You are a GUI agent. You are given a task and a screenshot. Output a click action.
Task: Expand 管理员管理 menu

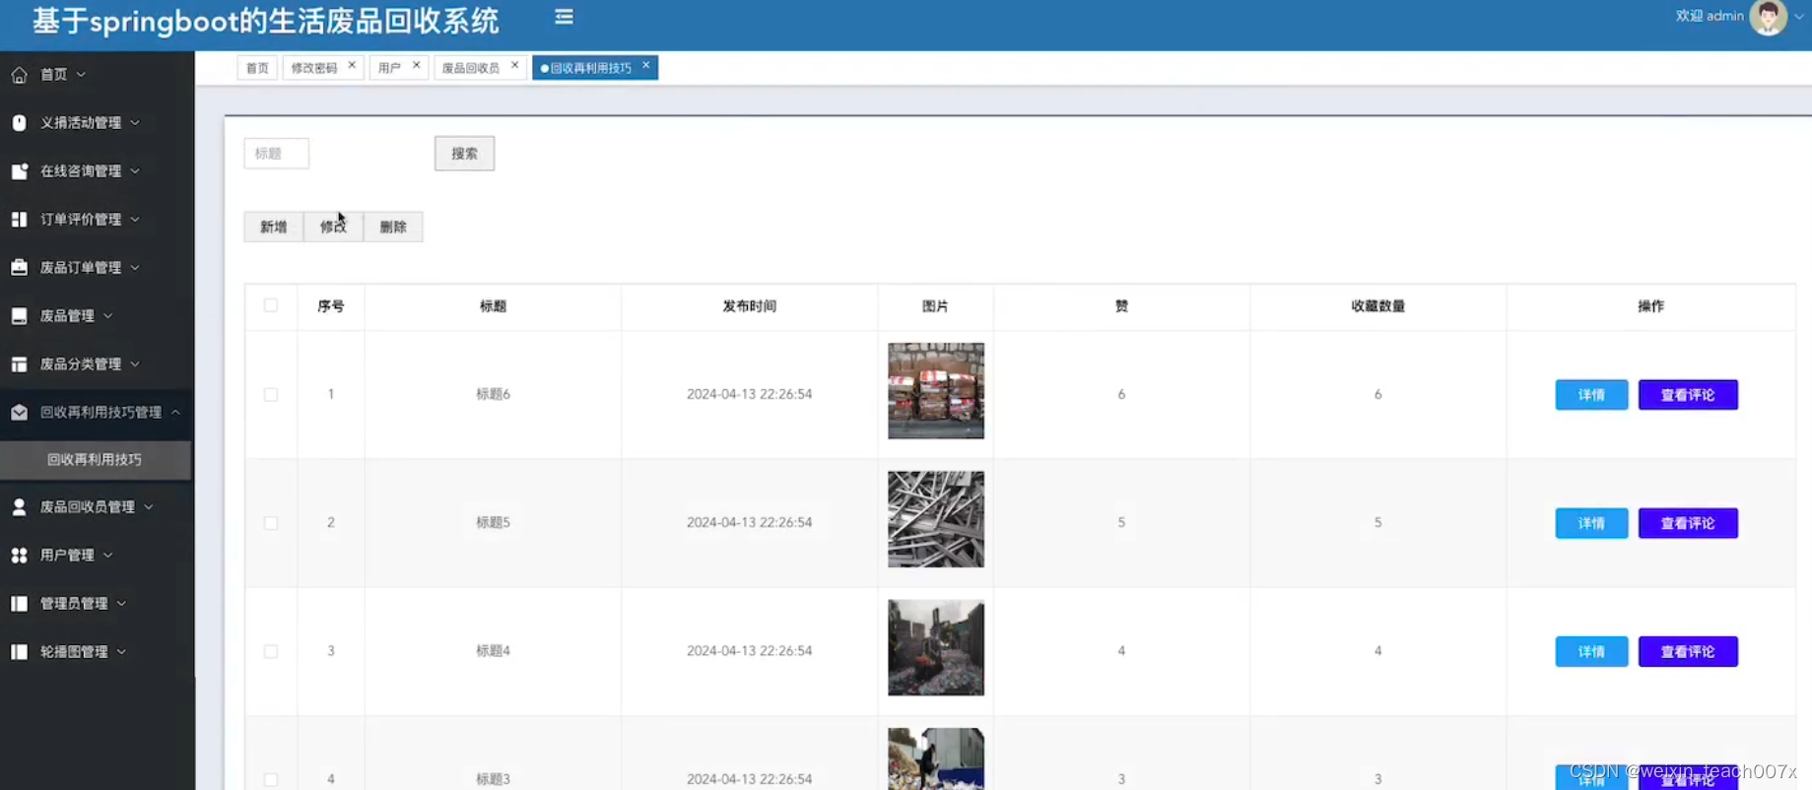tap(121, 603)
